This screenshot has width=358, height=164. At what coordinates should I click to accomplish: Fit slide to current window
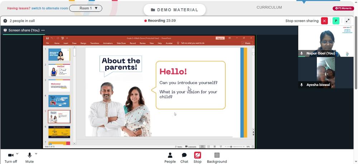(253, 147)
